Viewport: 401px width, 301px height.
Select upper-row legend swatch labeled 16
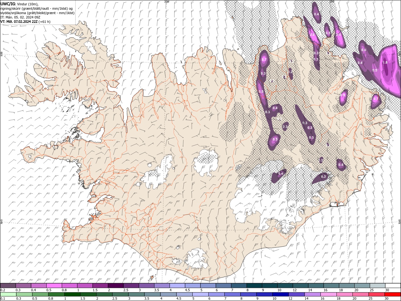pyautogui.click(x=331, y=286)
